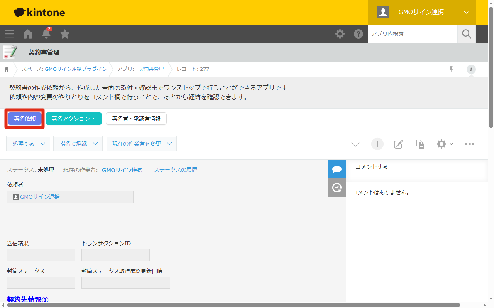
Task: Open the favorites star icon
Action: [x=65, y=34]
